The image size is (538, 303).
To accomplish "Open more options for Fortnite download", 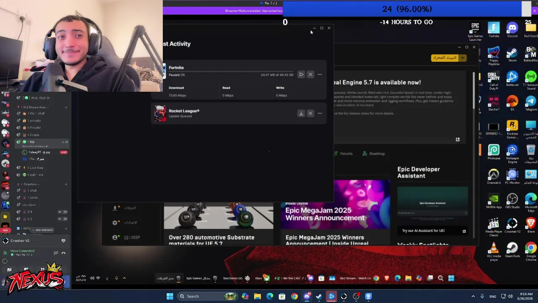I will (320, 74).
